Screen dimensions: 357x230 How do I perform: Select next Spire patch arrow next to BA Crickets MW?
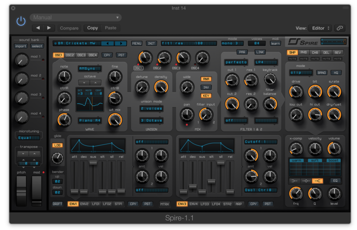click(121, 43)
